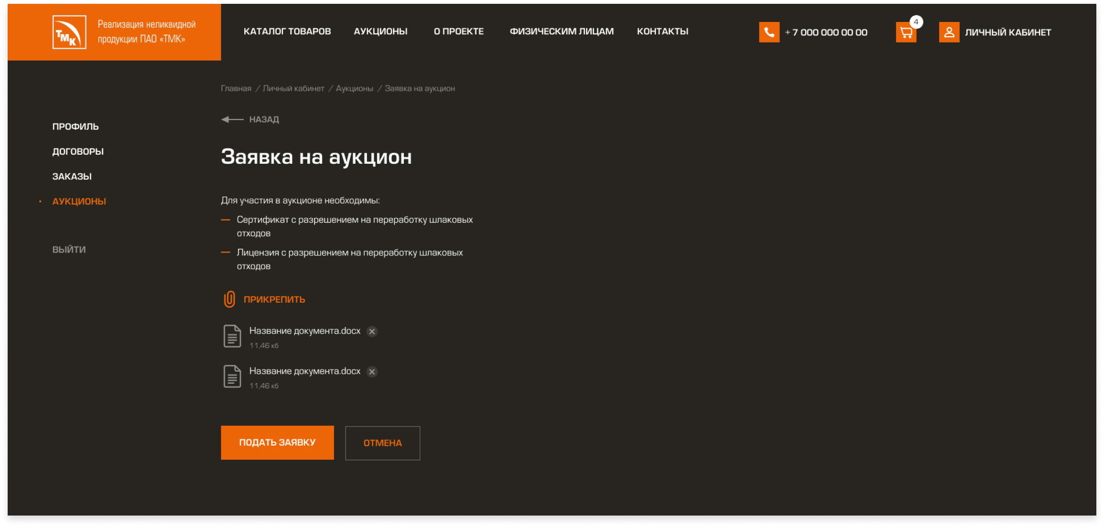Image resolution: width=1104 pixels, height=527 pixels.
Task: Click the TMK logo icon
Action: (x=69, y=32)
